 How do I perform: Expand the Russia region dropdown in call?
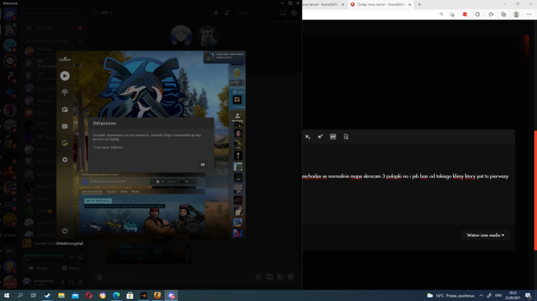coord(290,21)
